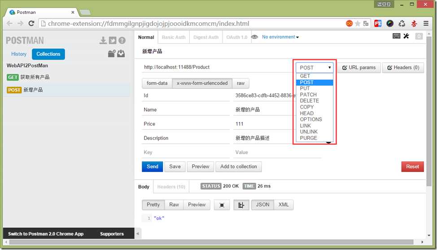Select COPY from method list
The height and width of the screenshot is (250, 437).
(x=315, y=107)
